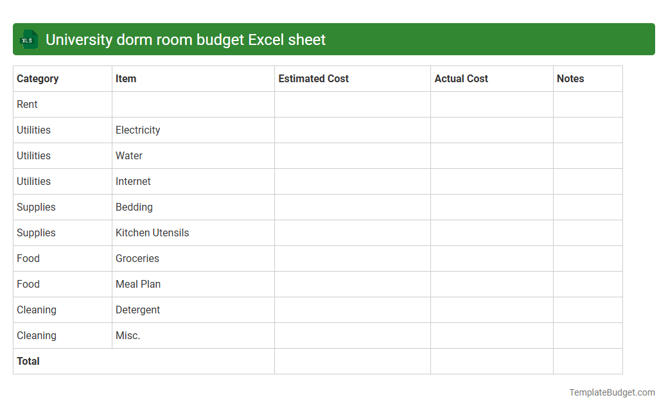Select the Groceries item cell
This screenshot has width=668, height=411.
(137, 258)
